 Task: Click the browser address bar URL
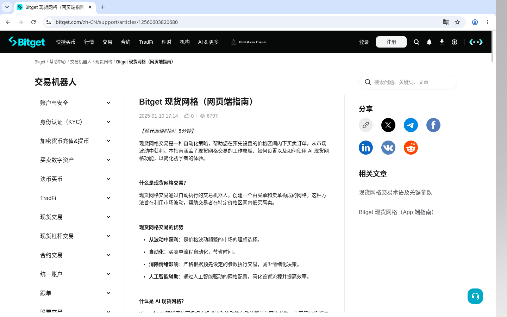click(x=117, y=22)
